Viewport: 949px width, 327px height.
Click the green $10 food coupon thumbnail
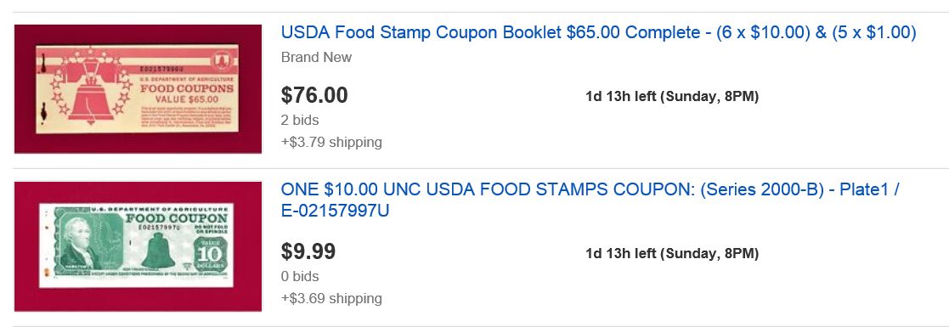pos(138,246)
